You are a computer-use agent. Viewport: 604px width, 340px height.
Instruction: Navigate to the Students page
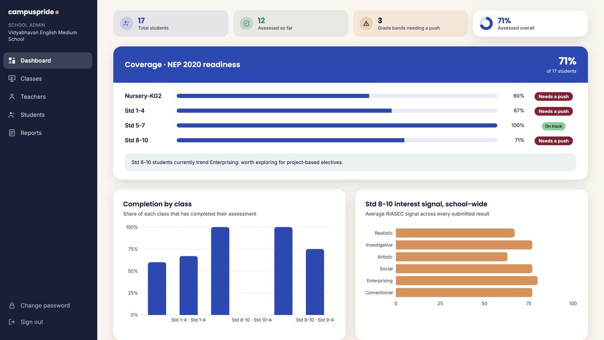tap(47, 115)
